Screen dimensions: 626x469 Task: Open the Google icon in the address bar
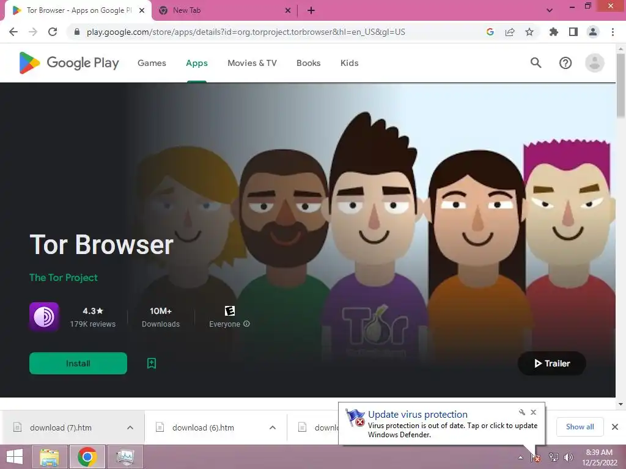(490, 32)
